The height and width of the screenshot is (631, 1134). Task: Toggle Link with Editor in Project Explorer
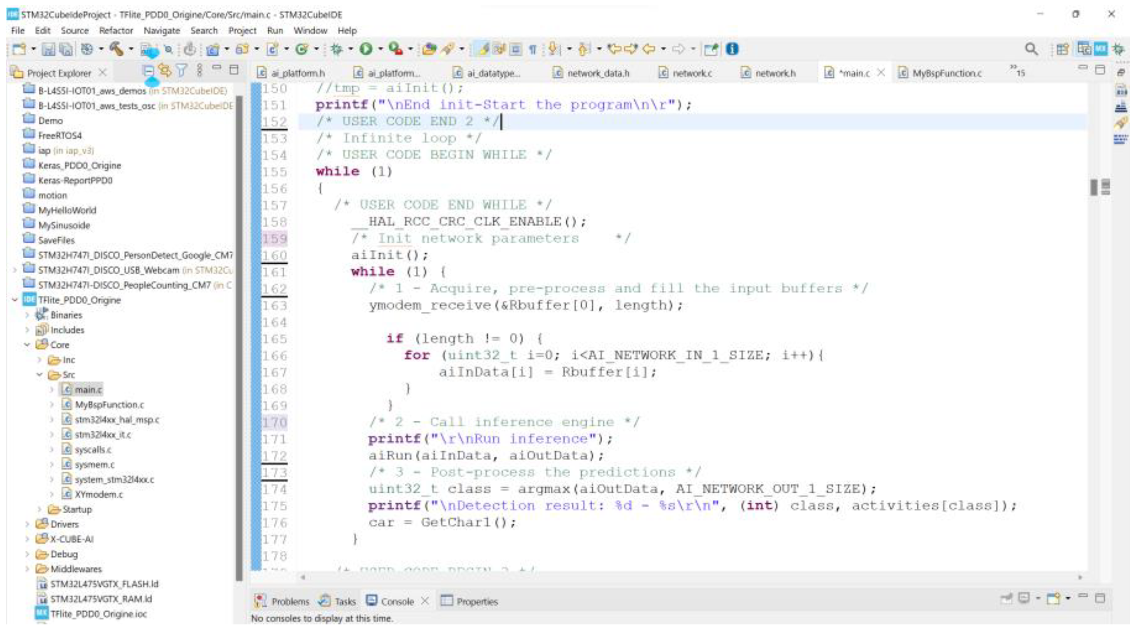(x=165, y=70)
